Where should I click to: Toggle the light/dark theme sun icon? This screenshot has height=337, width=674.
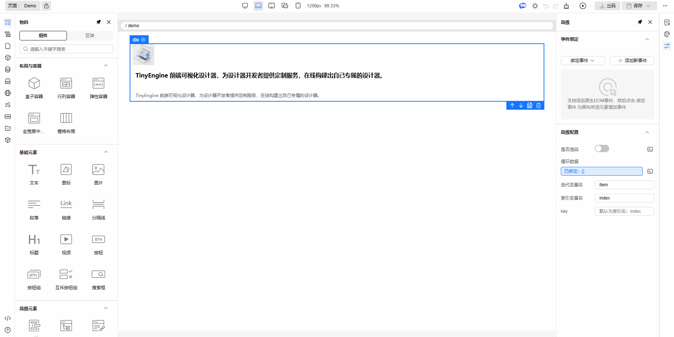tap(535, 6)
